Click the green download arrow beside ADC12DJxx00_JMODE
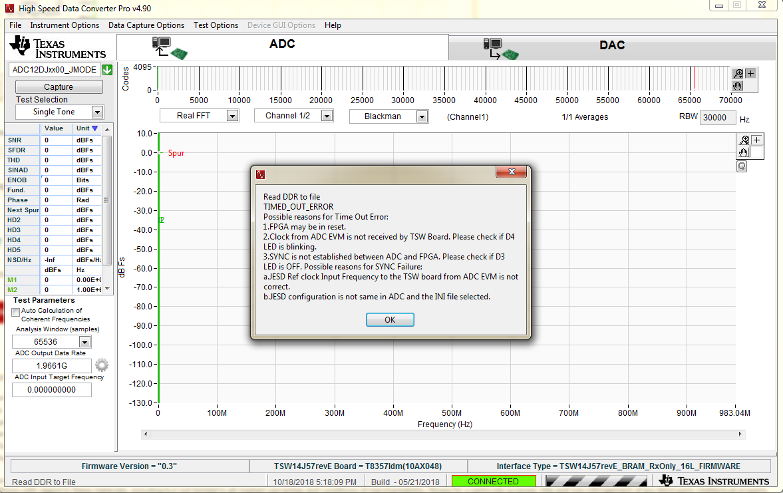The height and width of the screenshot is (493, 783). pos(107,70)
